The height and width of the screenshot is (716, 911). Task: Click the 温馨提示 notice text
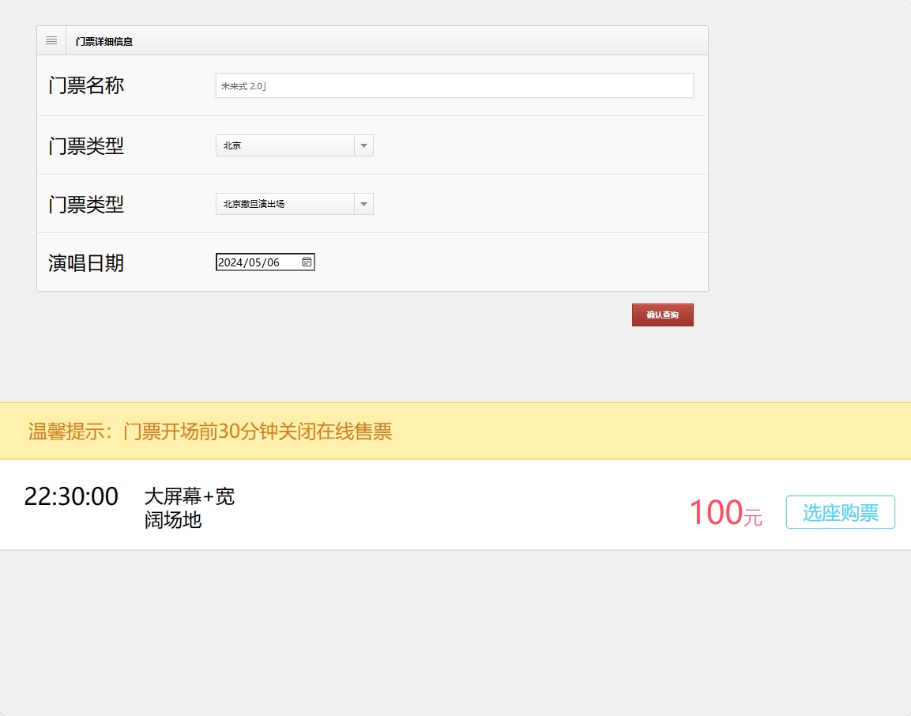210,431
